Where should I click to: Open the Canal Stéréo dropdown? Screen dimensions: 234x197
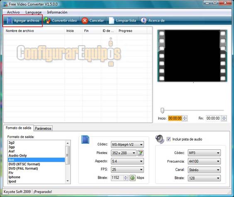pyautogui.click(x=204, y=170)
